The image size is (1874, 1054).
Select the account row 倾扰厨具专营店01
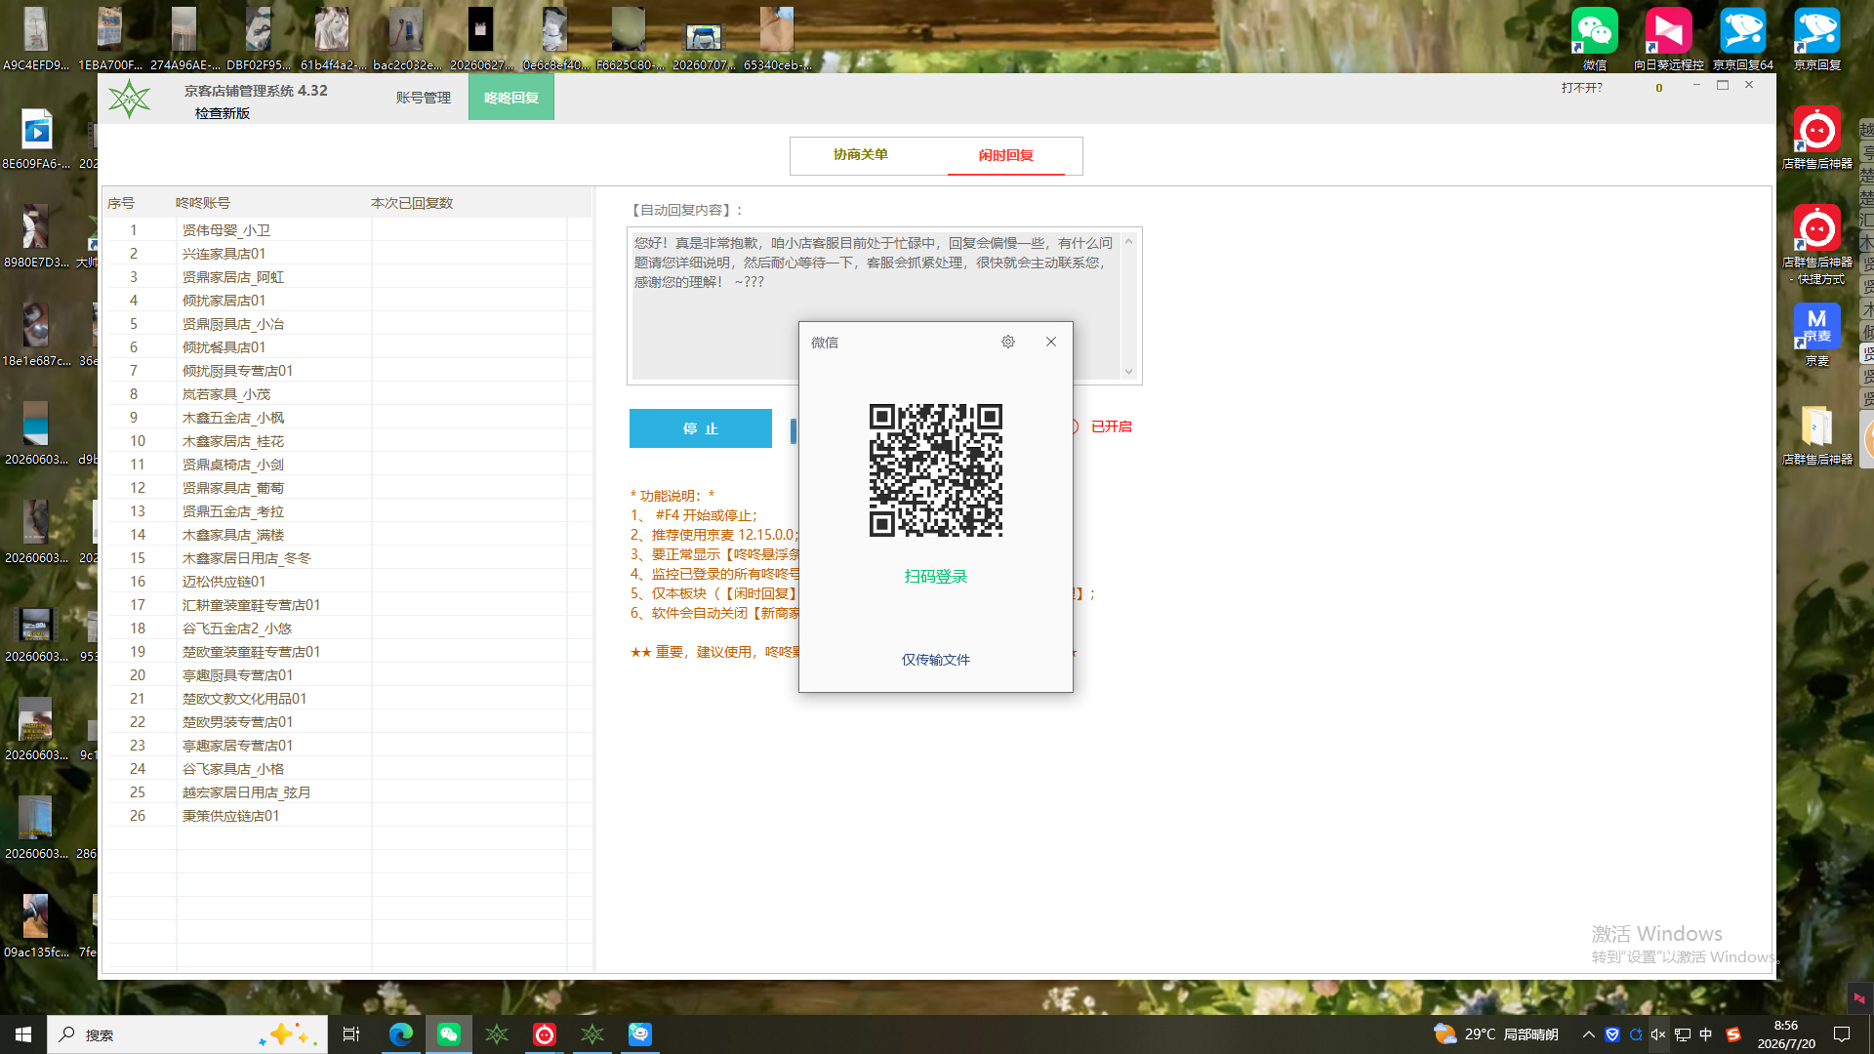click(x=348, y=371)
